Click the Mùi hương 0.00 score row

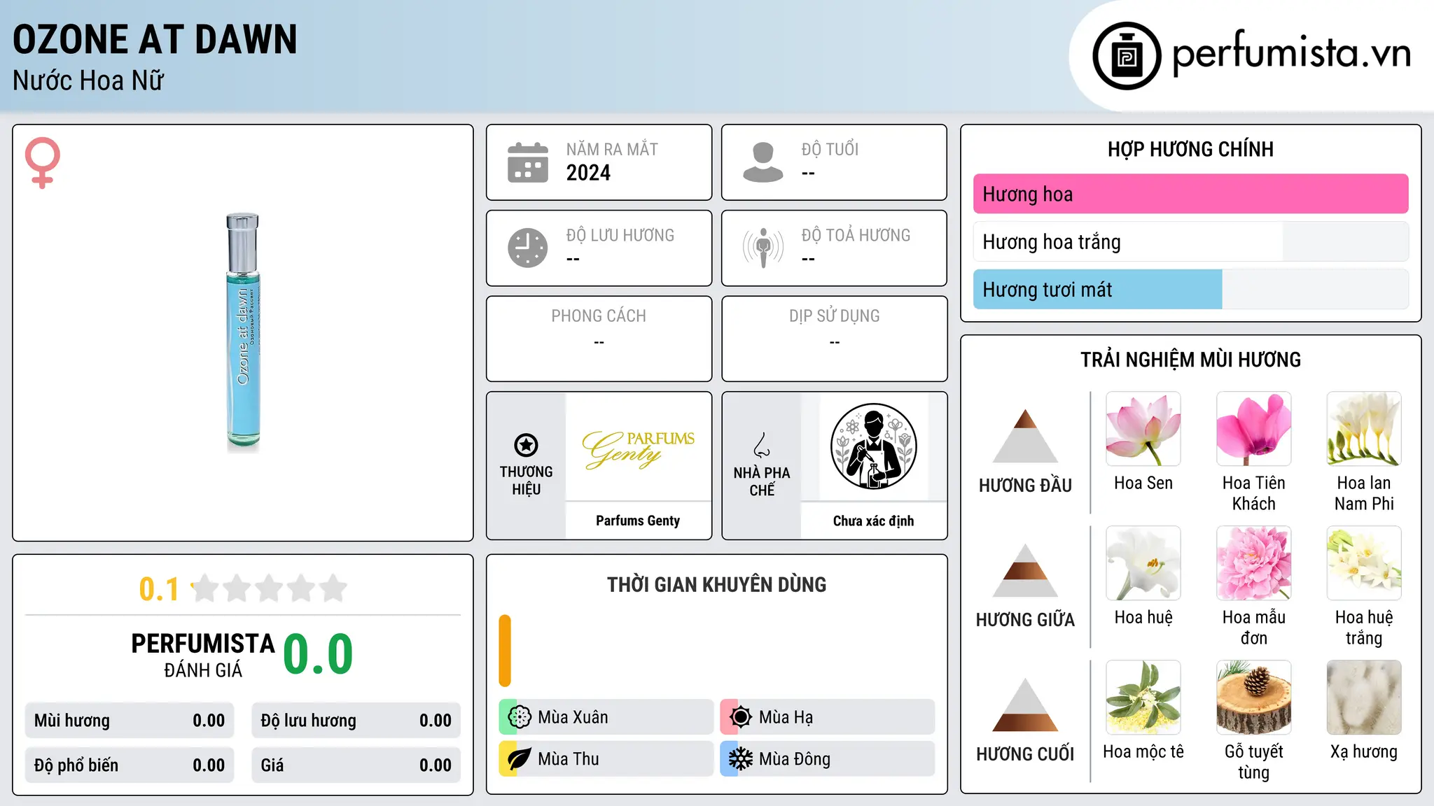[x=130, y=721]
